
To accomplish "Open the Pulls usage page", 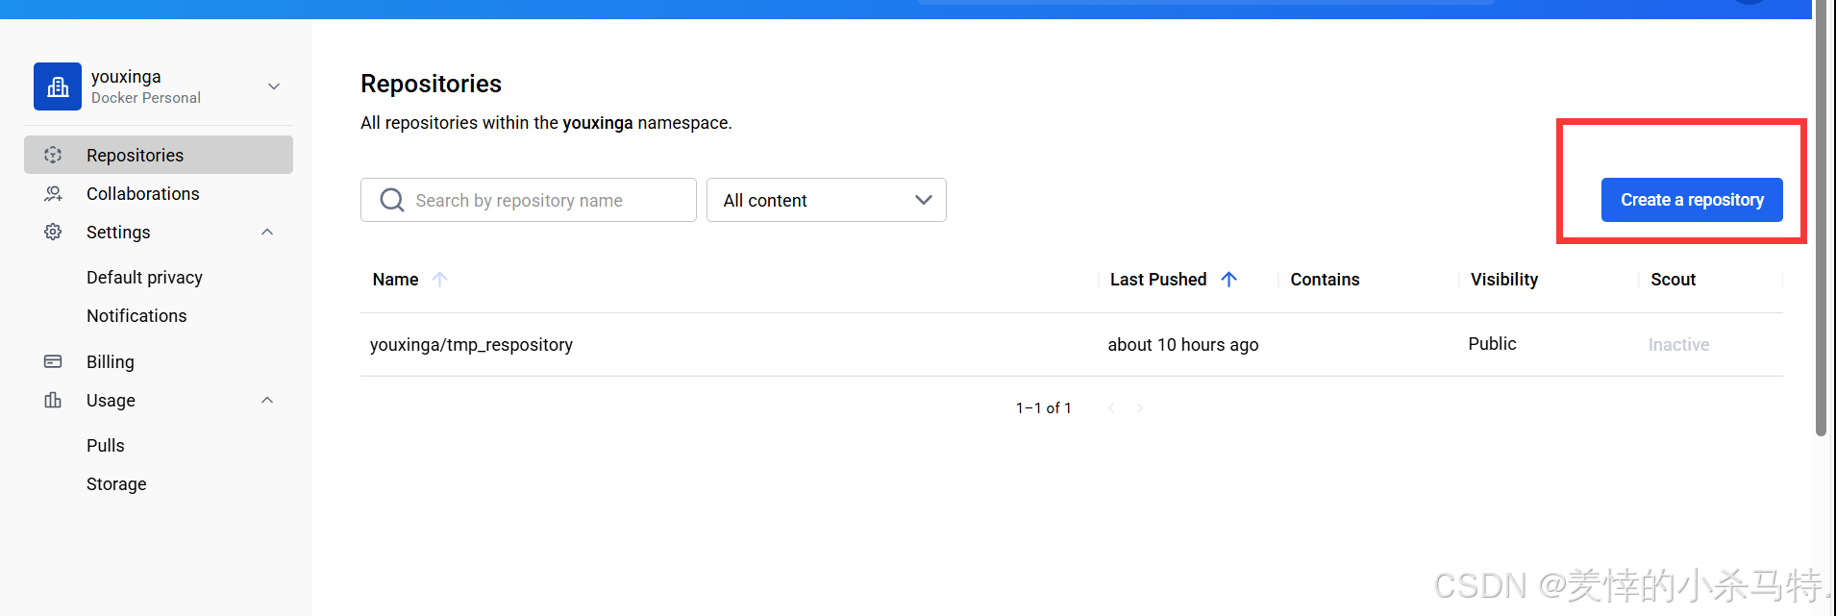I will click(x=106, y=446).
